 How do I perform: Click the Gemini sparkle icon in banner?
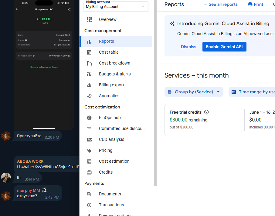click(172, 24)
